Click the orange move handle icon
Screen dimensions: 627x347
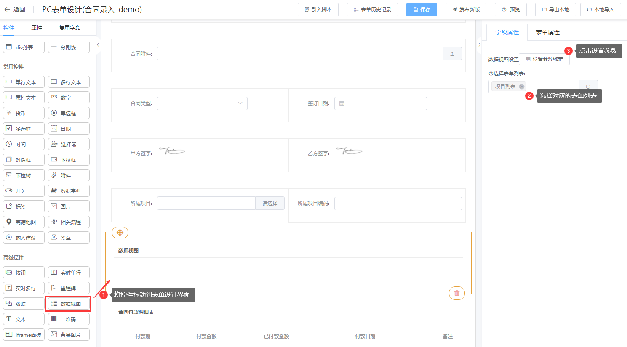click(120, 233)
